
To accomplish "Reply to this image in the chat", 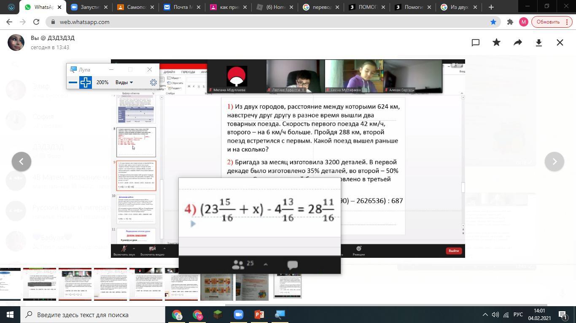I will coord(476,42).
